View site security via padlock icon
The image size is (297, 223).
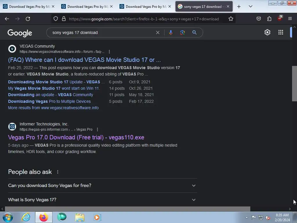[64, 19]
